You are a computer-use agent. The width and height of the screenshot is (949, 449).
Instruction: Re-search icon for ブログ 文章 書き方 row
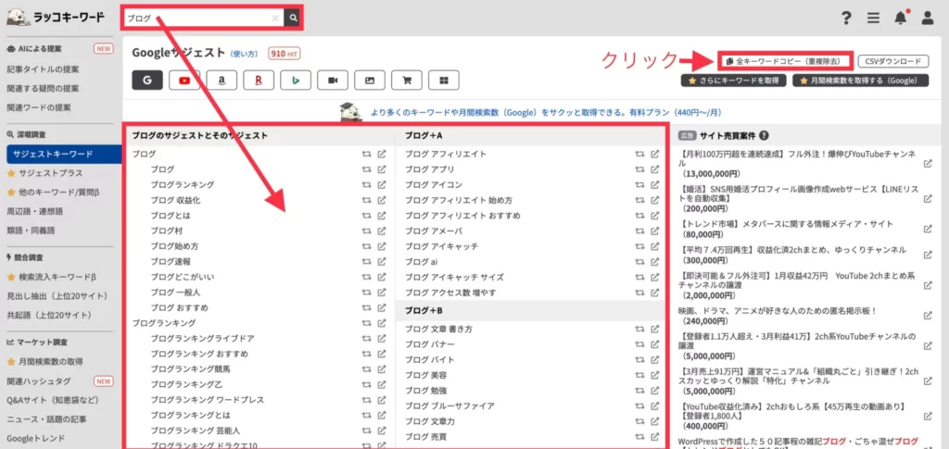[x=639, y=330]
